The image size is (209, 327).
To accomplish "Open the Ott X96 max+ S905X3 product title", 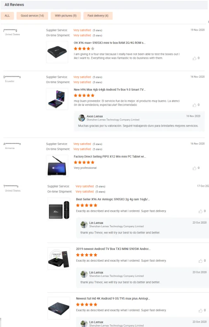I will coord(110,43).
